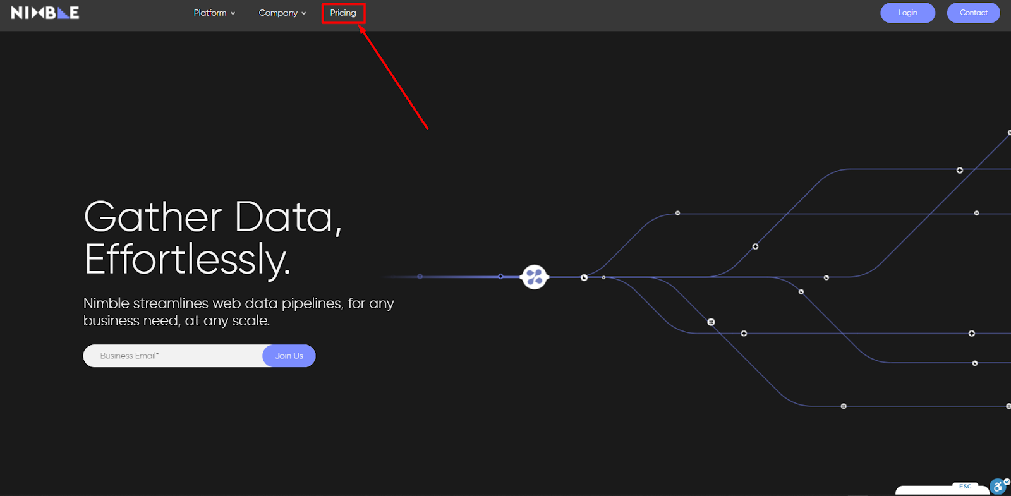The image size is (1011, 496).
Task: Expand the Company dropdown chevron
Action: point(303,13)
